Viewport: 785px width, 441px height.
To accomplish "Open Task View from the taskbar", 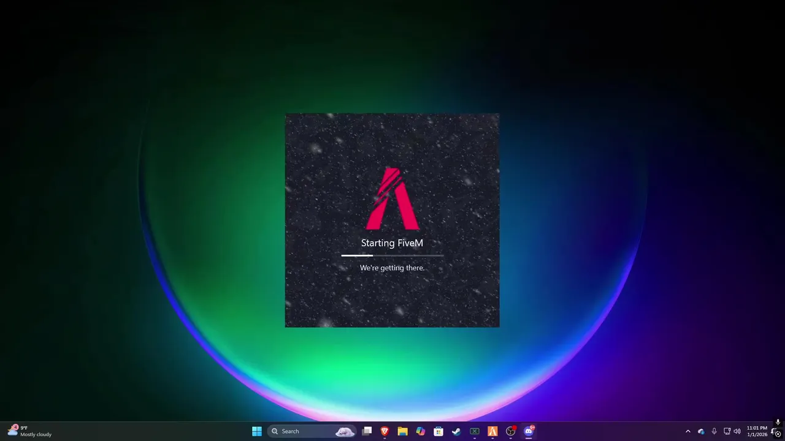I will pos(367,431).
